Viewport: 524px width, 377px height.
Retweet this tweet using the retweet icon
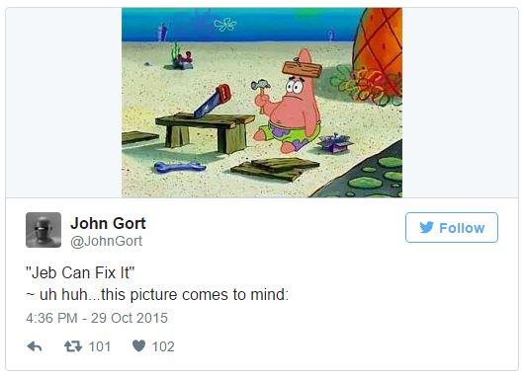(x=73, y=346)
